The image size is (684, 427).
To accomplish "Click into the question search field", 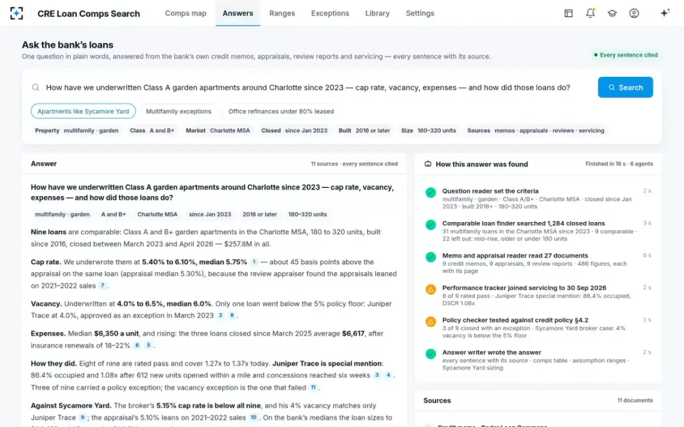I will [x=308, y=88].
